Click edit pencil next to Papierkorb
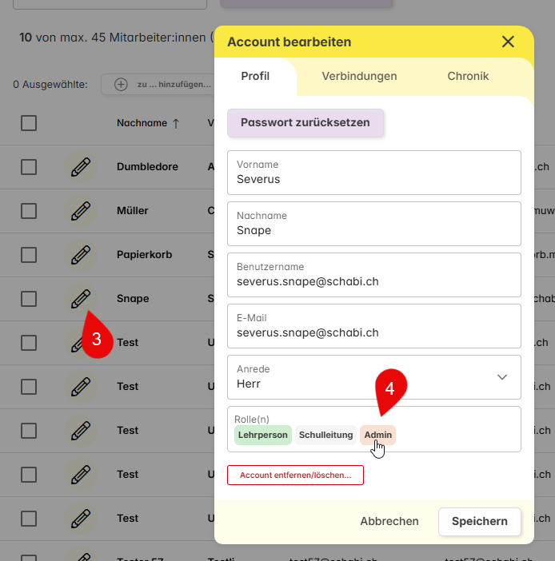Image resolution: width=555 pixels, height=561 pixels. point(81,255)
